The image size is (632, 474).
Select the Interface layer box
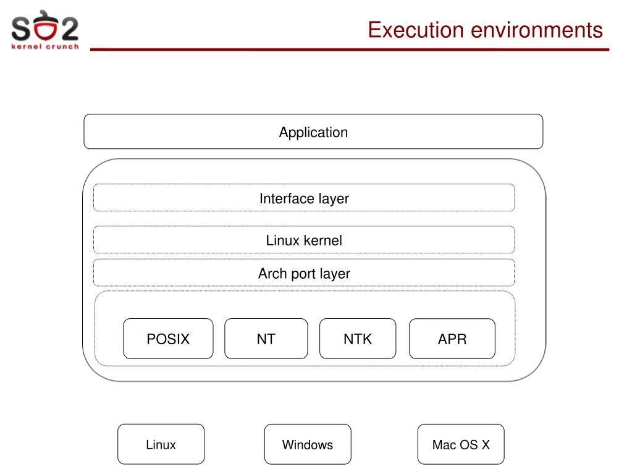tap(304, 198)
